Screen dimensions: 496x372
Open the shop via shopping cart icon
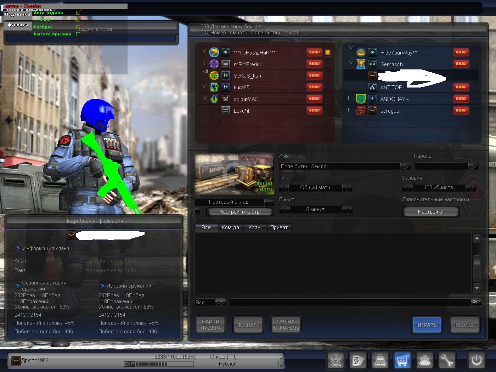(x=402, y=361)
